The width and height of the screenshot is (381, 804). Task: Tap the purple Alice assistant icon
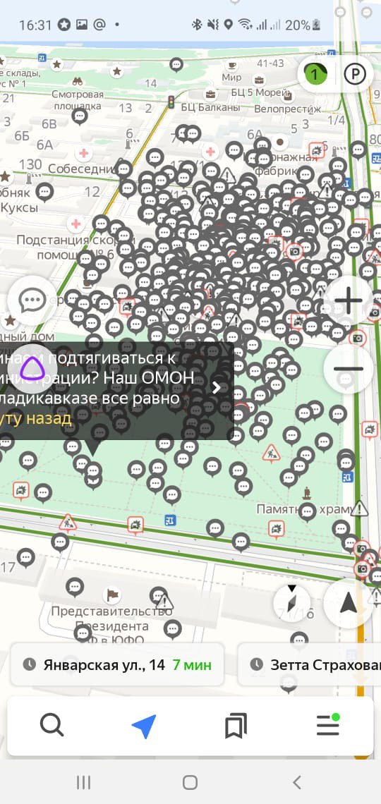click(32, 368)
